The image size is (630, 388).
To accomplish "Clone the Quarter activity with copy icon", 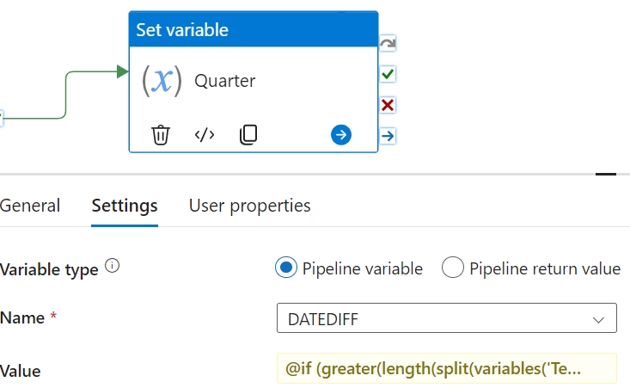I will 248,135.
